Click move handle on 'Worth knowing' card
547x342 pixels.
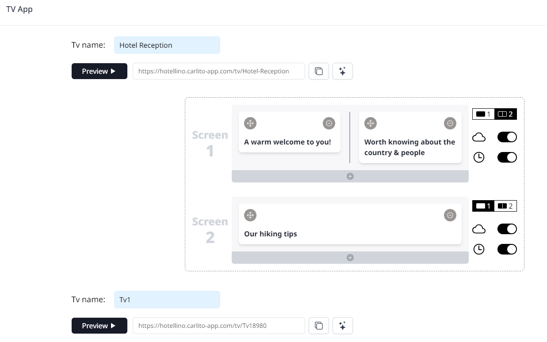click(371, 123)
